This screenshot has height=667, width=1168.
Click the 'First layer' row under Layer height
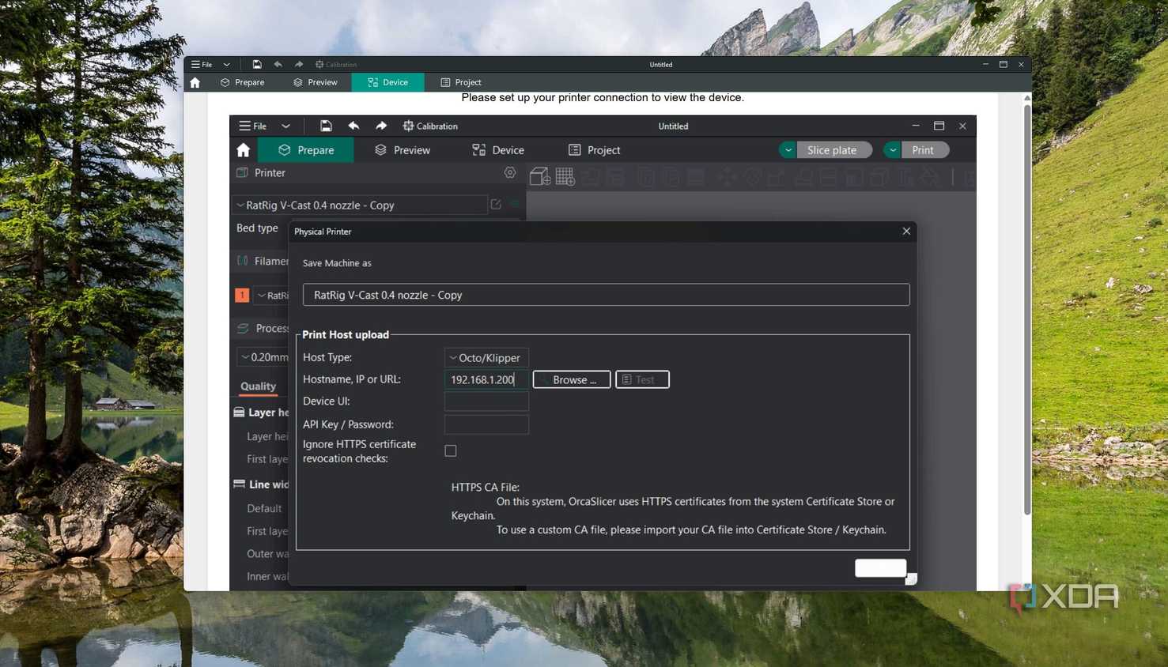pyautogui.click(x=267, y=459)
